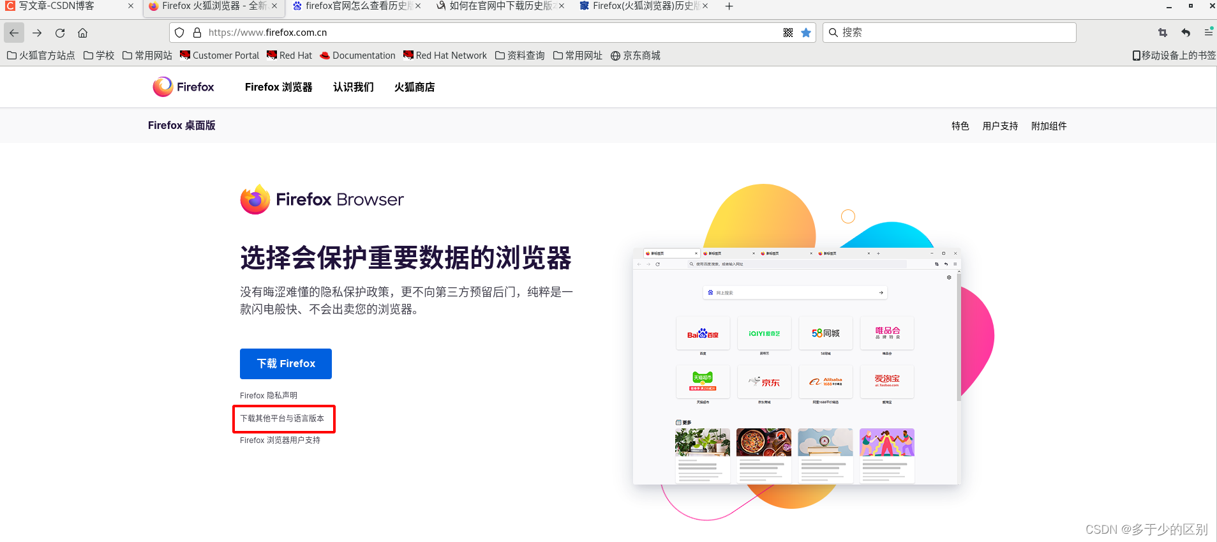Click the shield tracking protection icon

tap(179, 33)
